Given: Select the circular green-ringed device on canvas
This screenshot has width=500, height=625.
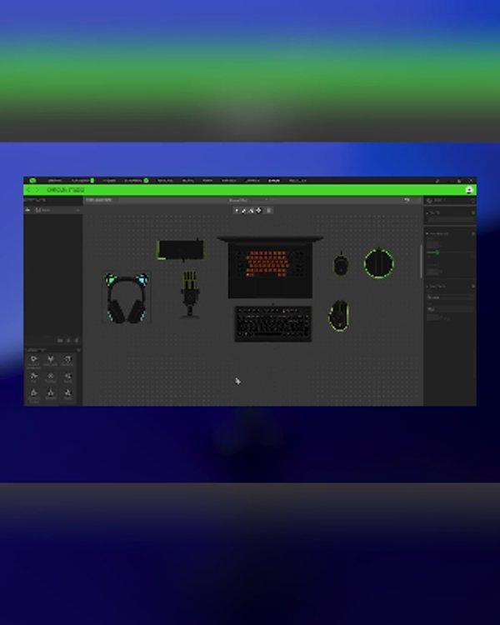Looking at the screenshot, I should click(379, 263).
